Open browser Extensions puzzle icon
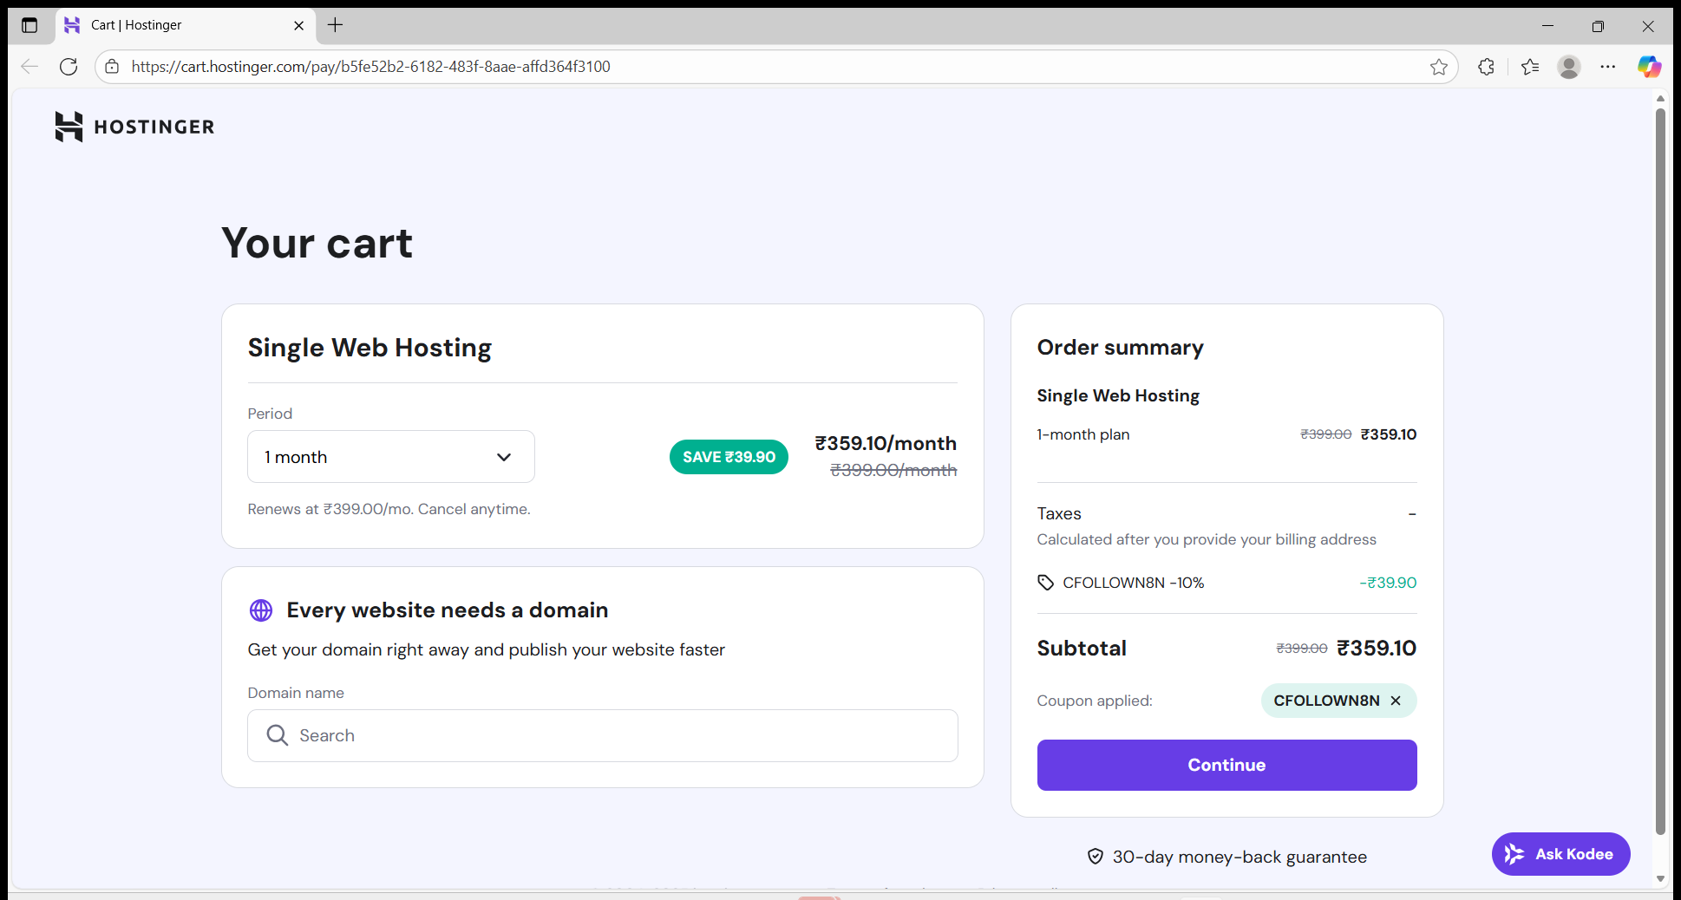Image resolution: width=1681 pixels, height=900 pixels. [1486, 67]
